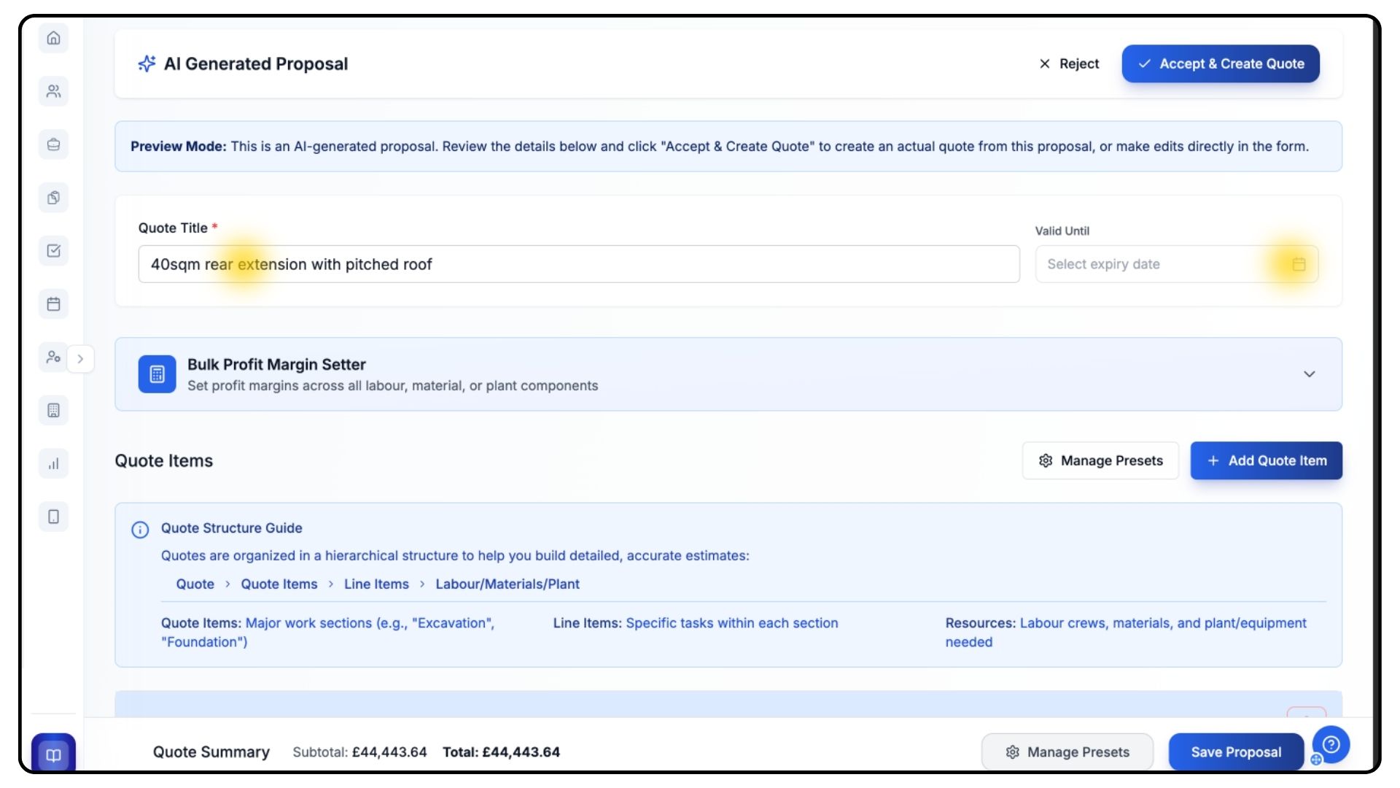Open the home icon in sidebar
The image size is (1400, 788).
tap(53, 38)
